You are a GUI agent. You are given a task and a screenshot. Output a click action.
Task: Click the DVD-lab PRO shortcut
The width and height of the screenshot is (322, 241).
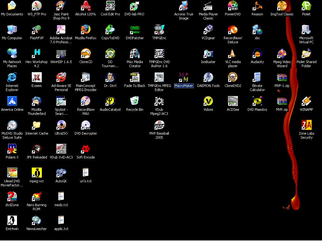pos(135,6)
